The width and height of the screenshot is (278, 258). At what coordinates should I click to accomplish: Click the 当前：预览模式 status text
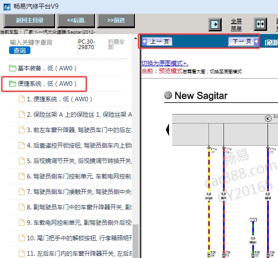pos(162,71)
